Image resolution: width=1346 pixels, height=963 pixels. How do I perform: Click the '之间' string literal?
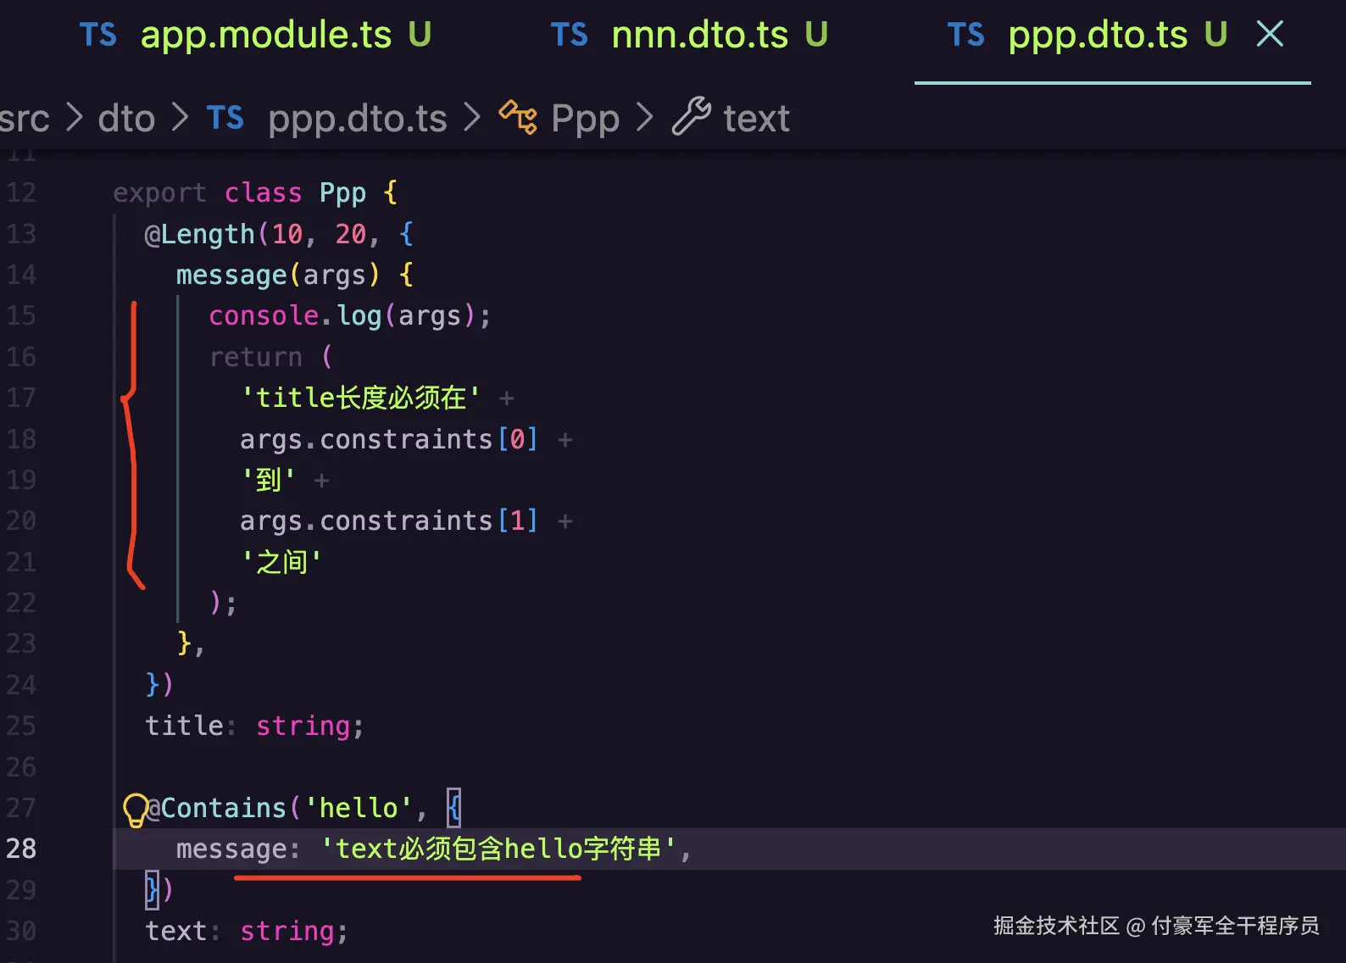coord(281,562)
